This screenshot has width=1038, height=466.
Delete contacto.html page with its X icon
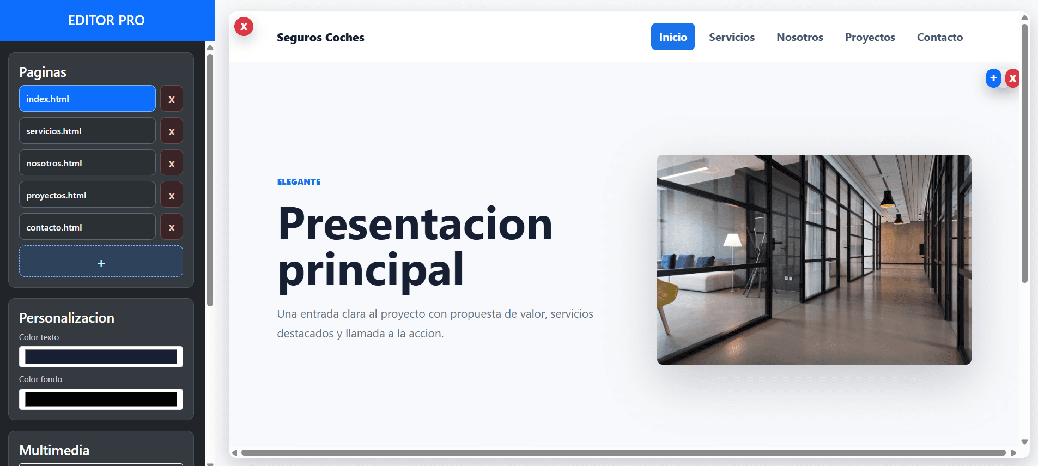point(172,227)
